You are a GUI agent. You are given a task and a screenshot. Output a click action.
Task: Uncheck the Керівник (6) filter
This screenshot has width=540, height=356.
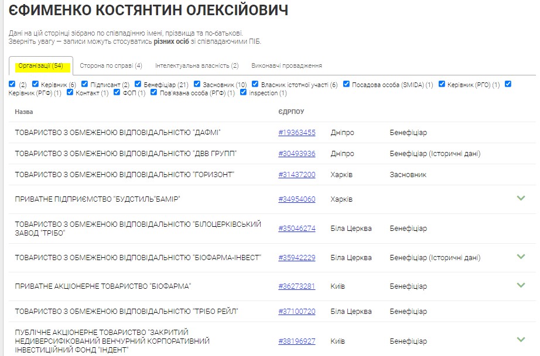[36, 84]
